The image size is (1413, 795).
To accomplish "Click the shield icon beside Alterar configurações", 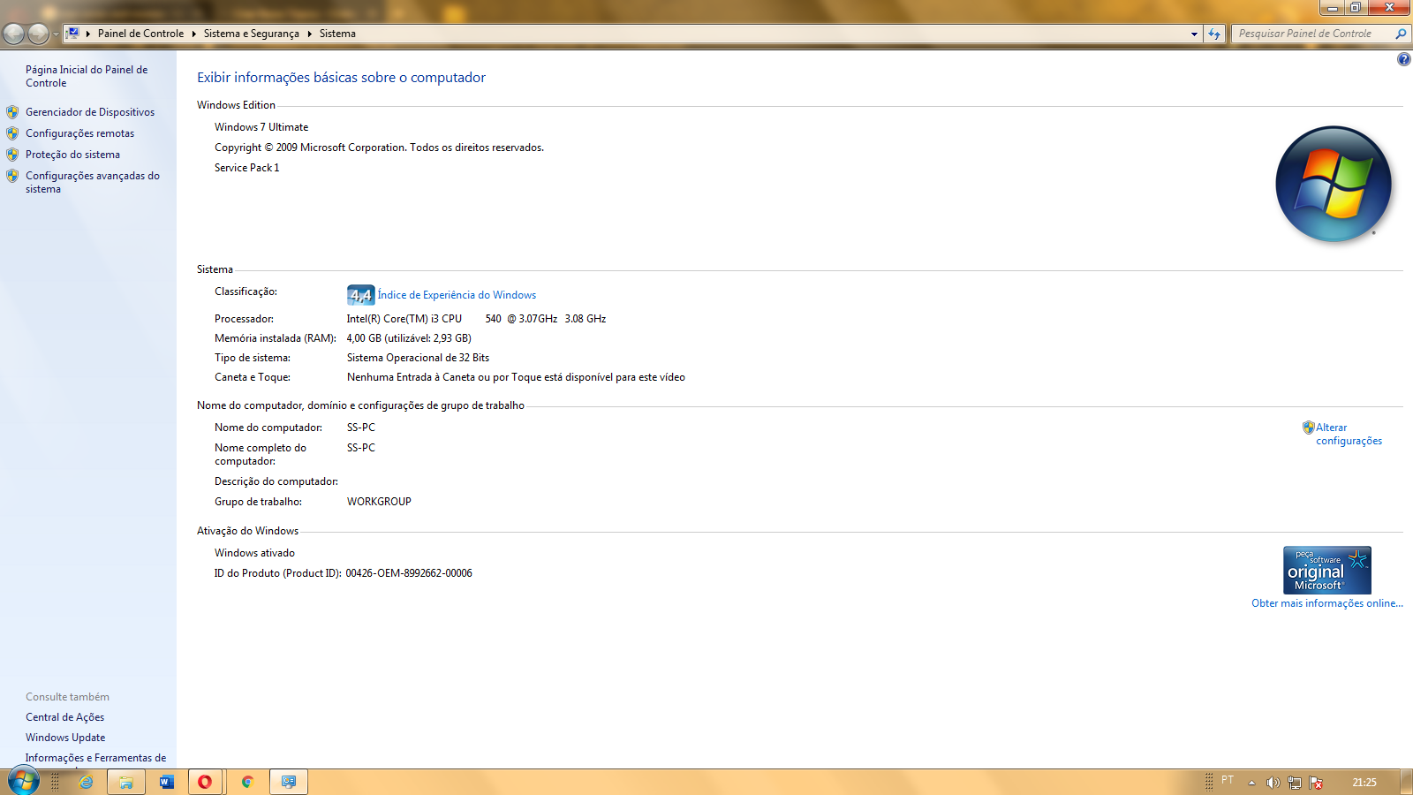I will pos(1309,428).
